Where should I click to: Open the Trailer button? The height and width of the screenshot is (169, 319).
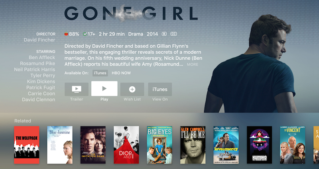[x=77, y=89]
